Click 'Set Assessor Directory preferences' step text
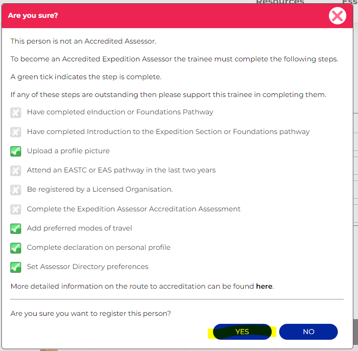 87,267
